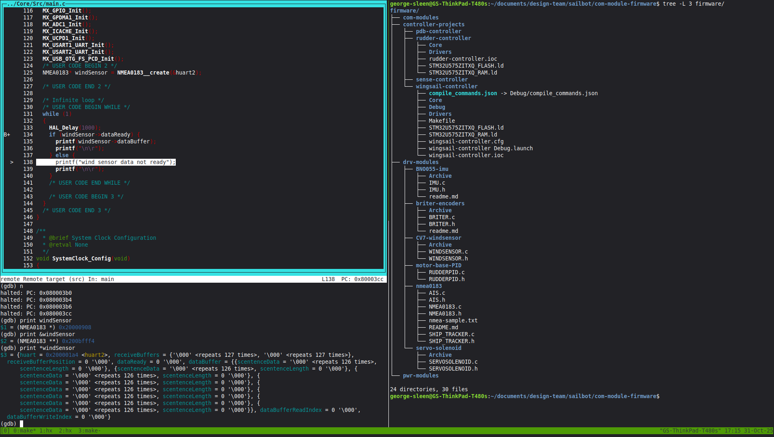
Task: Select the servo-solenoid directory
Action: pos(439,348)
